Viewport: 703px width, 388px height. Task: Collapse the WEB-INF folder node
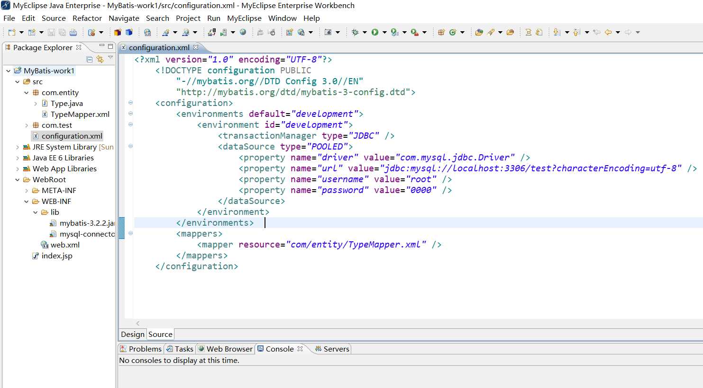click(27, 202)
